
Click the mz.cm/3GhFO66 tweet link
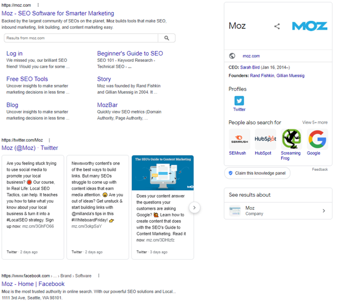[38, 226]
